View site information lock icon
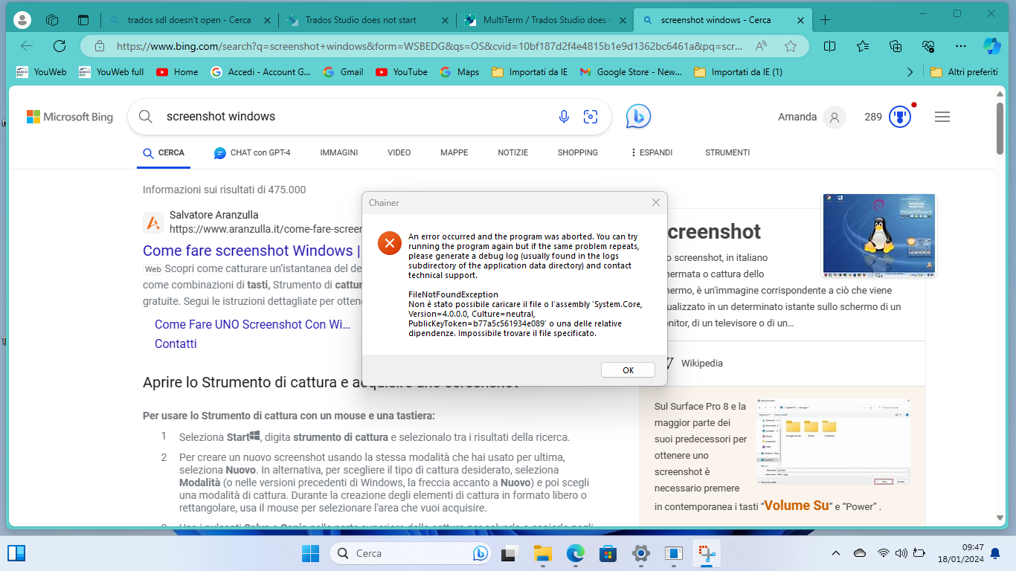The height and width of the screenshot is (571, 1016). 100,46
